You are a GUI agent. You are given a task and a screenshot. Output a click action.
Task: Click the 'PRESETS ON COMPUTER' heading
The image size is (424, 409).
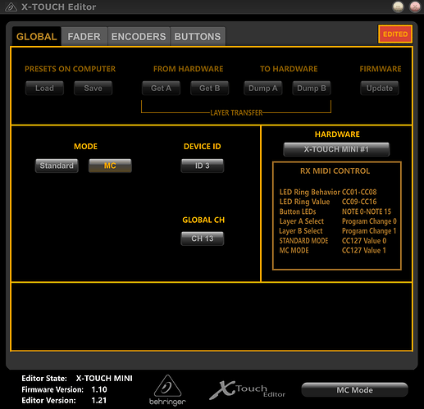71,69
